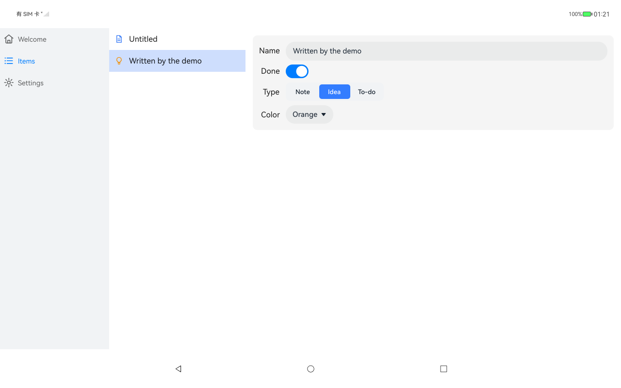The image size is (621, 388).
Task: Click the orange lightbulb idea icon
Action: (x=119, y=61)
